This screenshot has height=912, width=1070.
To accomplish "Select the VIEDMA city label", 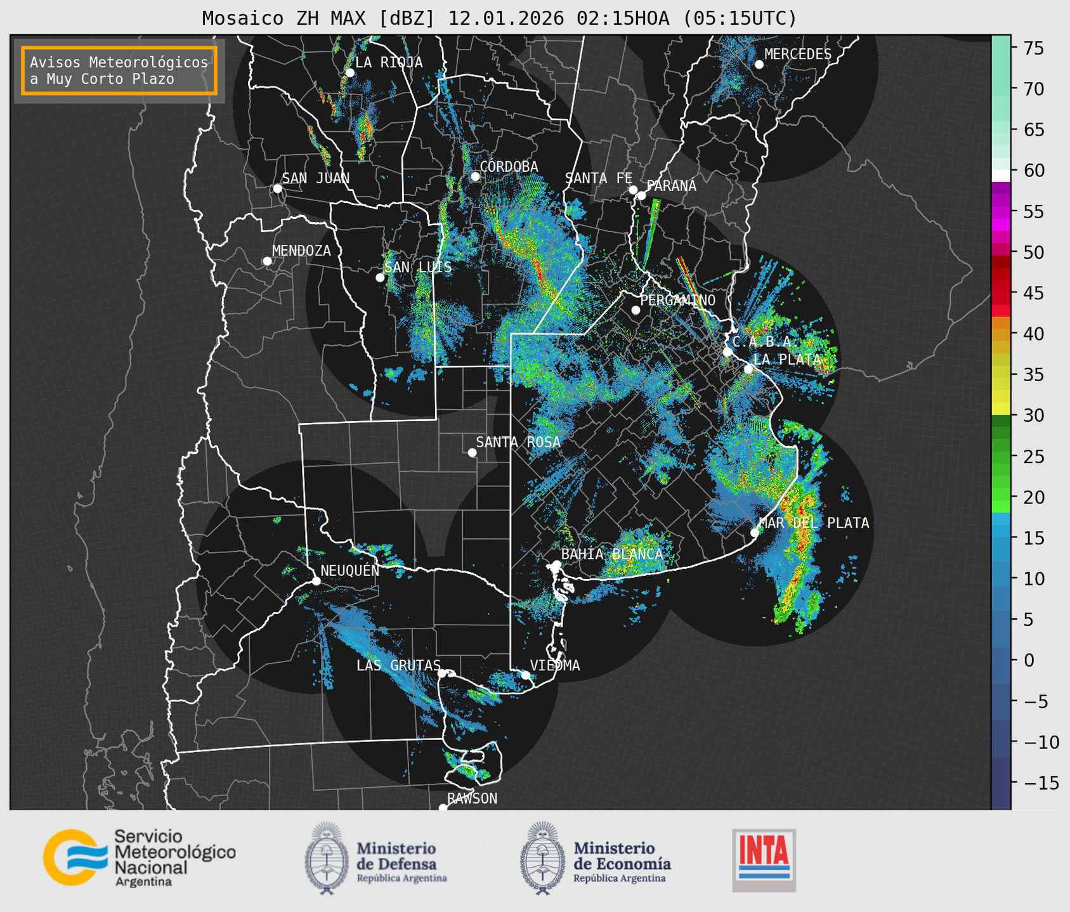I will click(x=555, y=665).
